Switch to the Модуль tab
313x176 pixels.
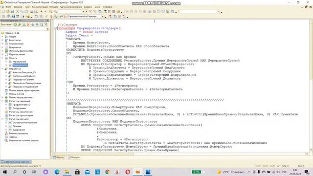(74, 157)
